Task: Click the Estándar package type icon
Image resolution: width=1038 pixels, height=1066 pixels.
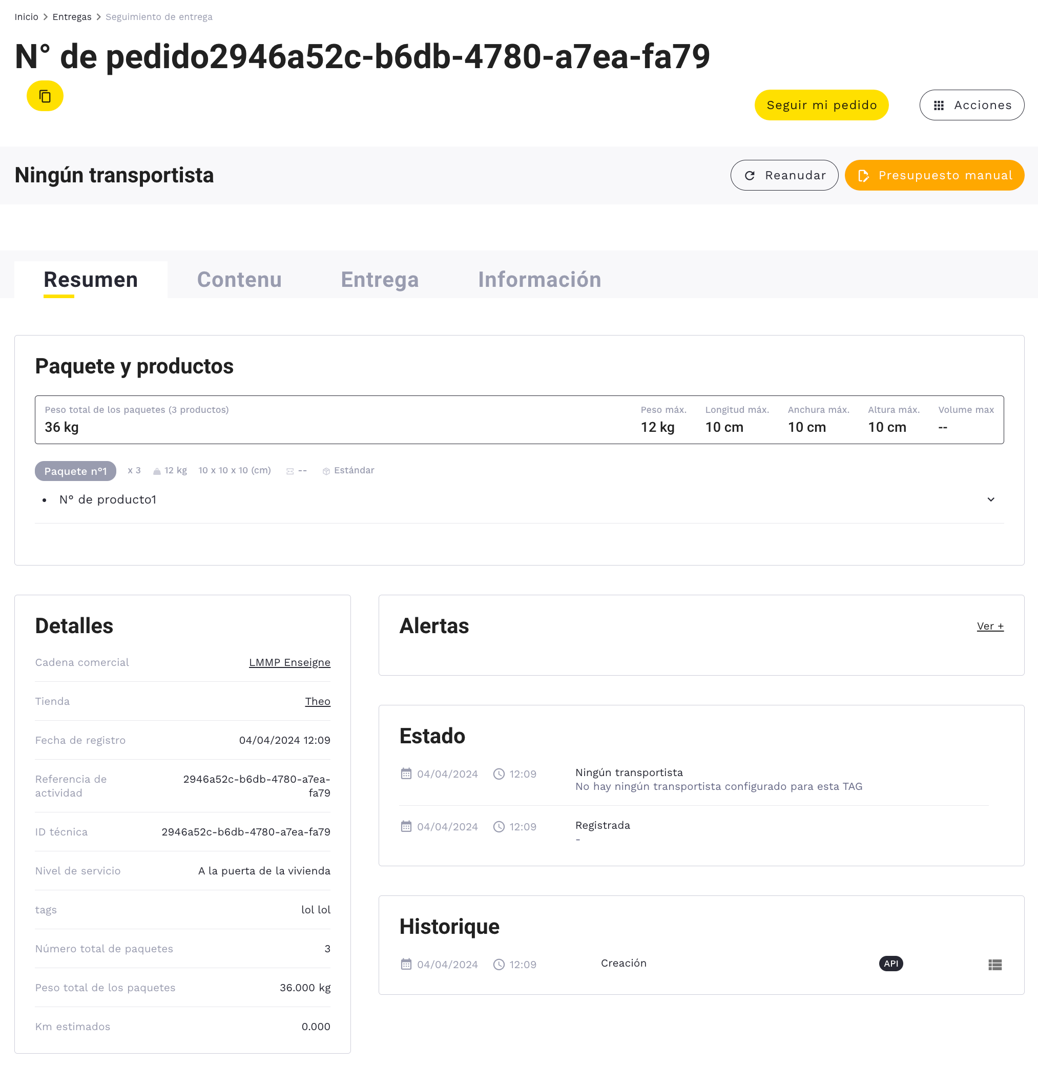Action: coord(326,471)
